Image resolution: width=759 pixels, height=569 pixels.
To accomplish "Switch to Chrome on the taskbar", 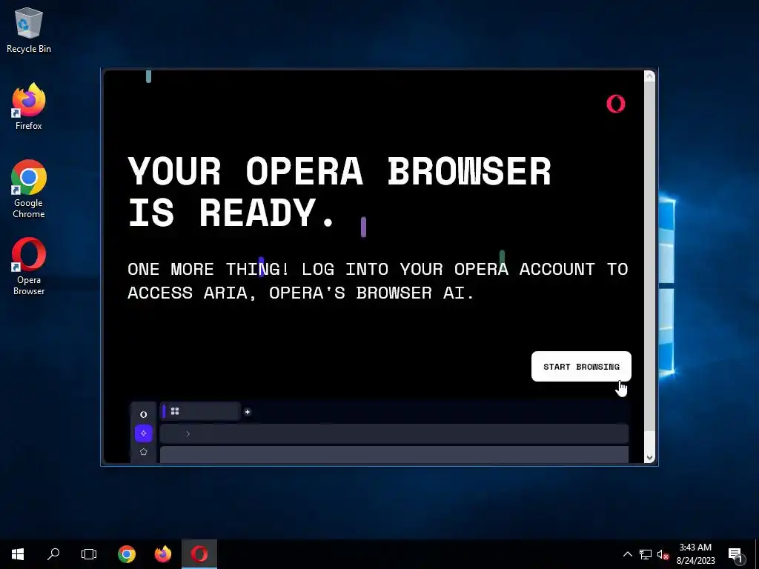I will tap(127, 554).
